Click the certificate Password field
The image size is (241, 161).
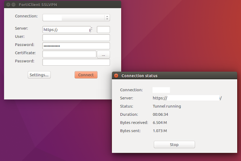pyautogui.click(x=76, y=62)
